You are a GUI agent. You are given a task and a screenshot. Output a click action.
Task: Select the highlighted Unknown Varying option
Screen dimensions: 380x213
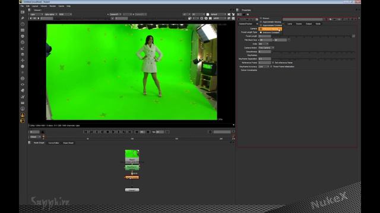point(270,29)
